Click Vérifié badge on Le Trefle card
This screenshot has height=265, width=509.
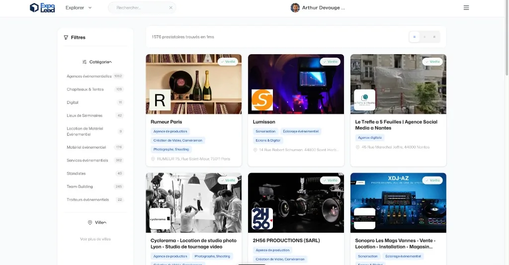click(x=432, y=62)
